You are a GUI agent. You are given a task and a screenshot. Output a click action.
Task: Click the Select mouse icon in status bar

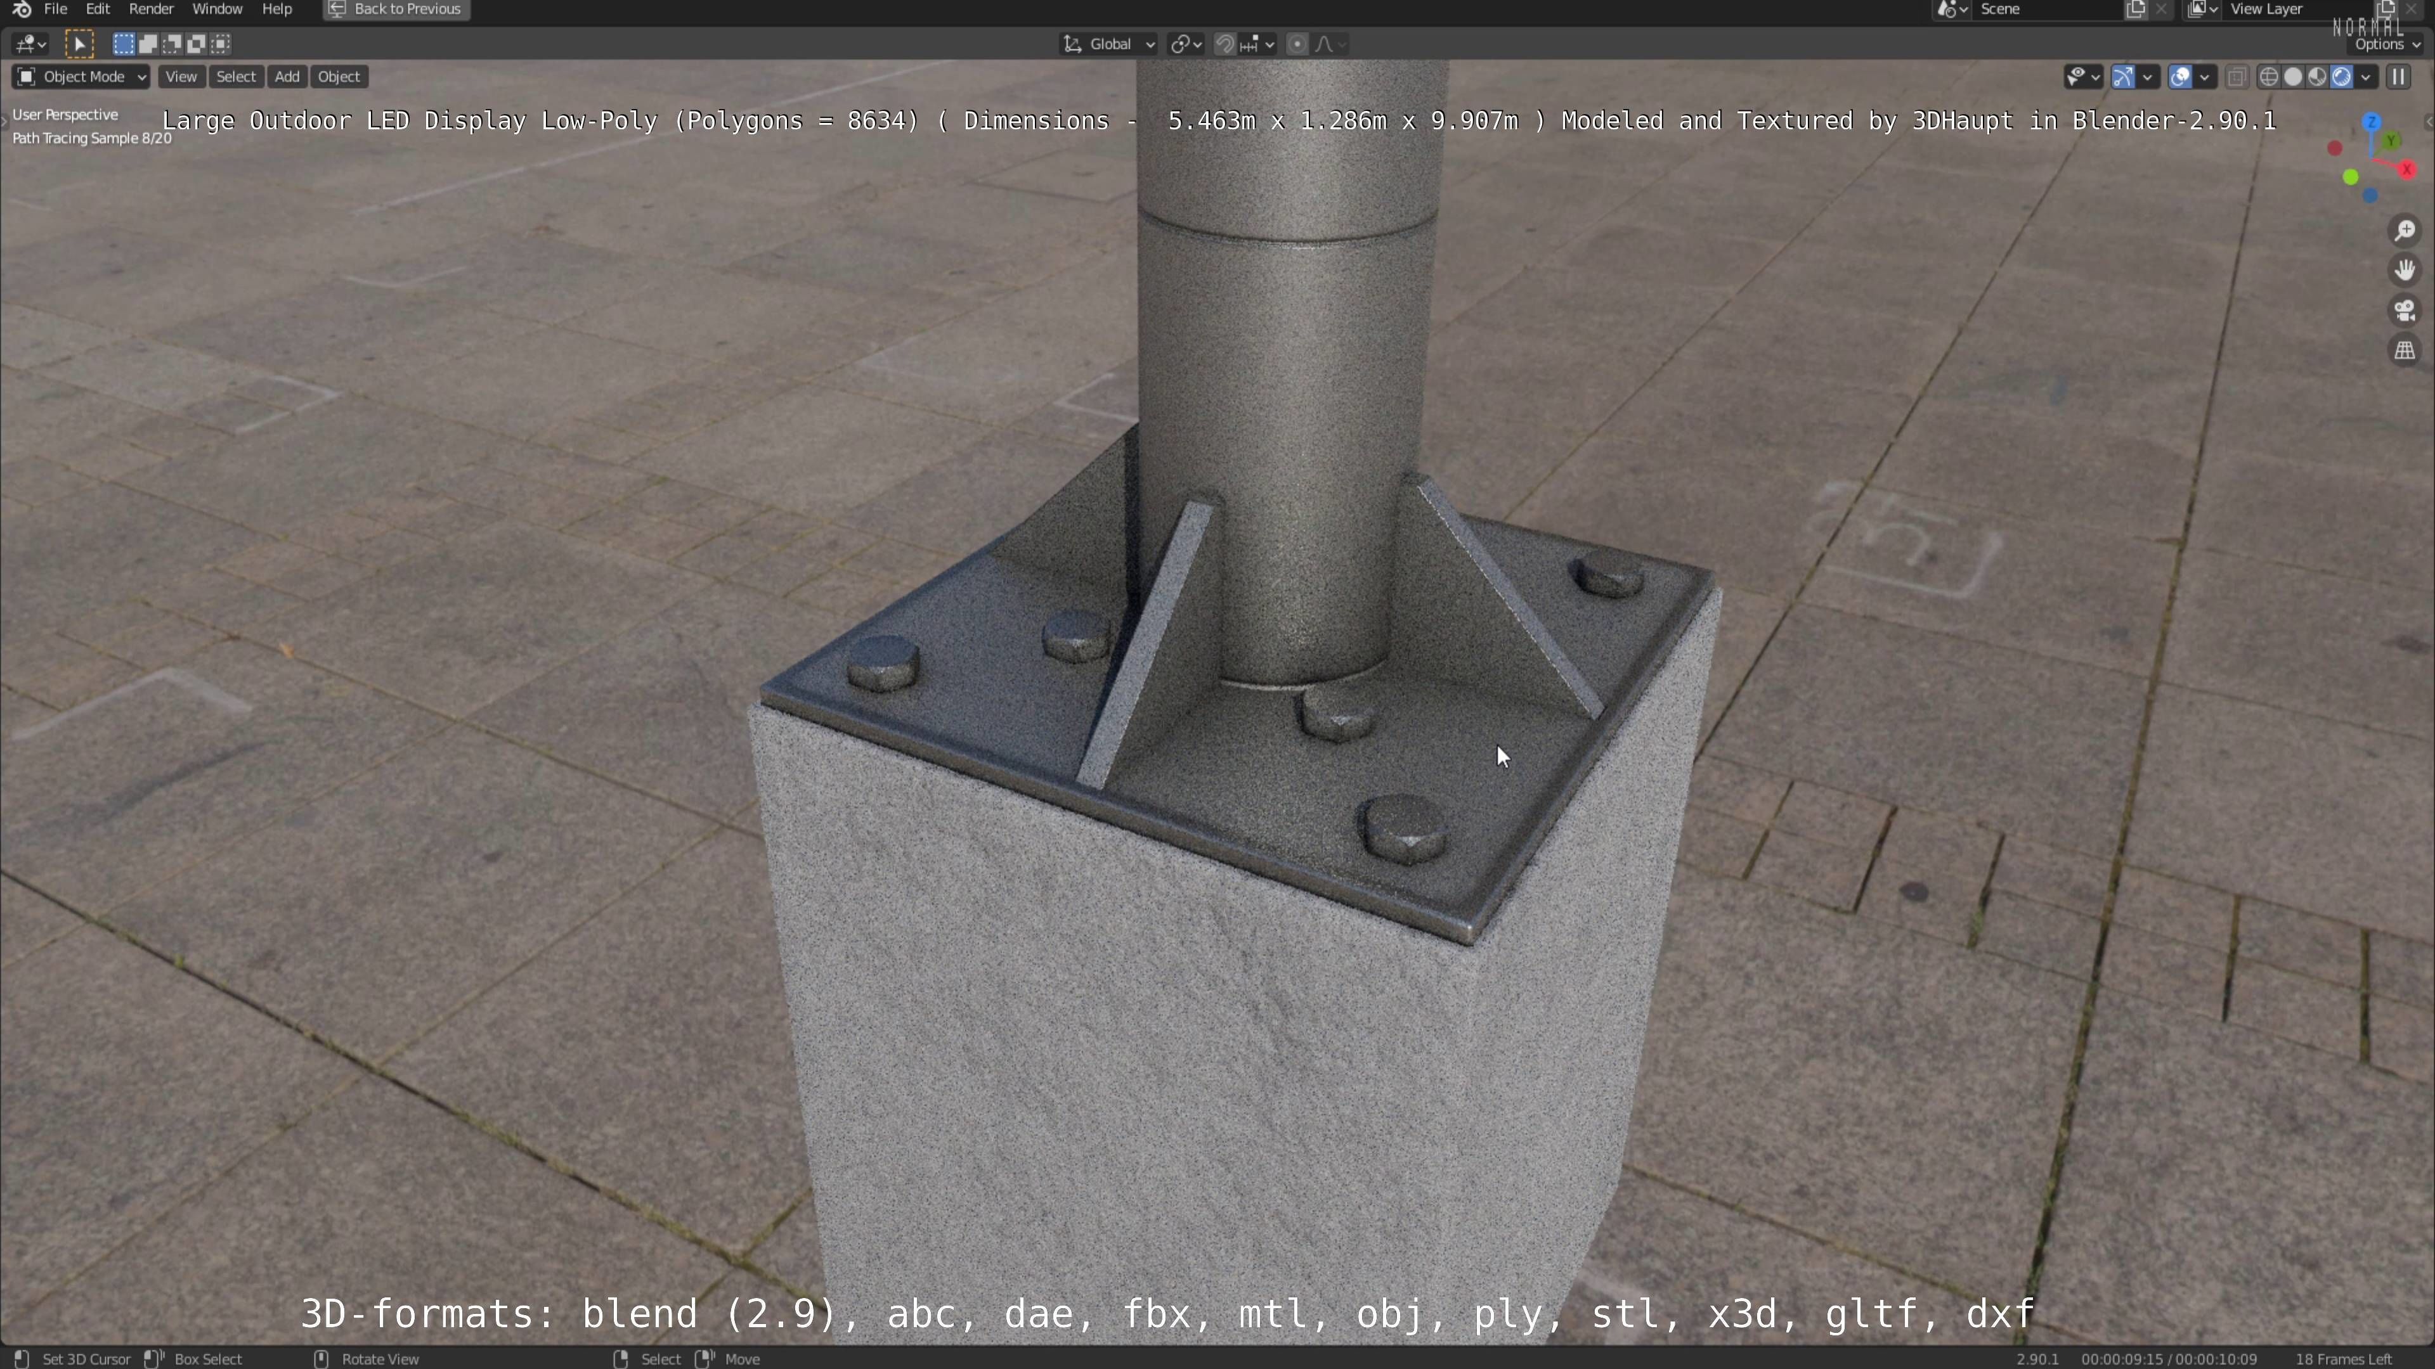pos(620,1359)
